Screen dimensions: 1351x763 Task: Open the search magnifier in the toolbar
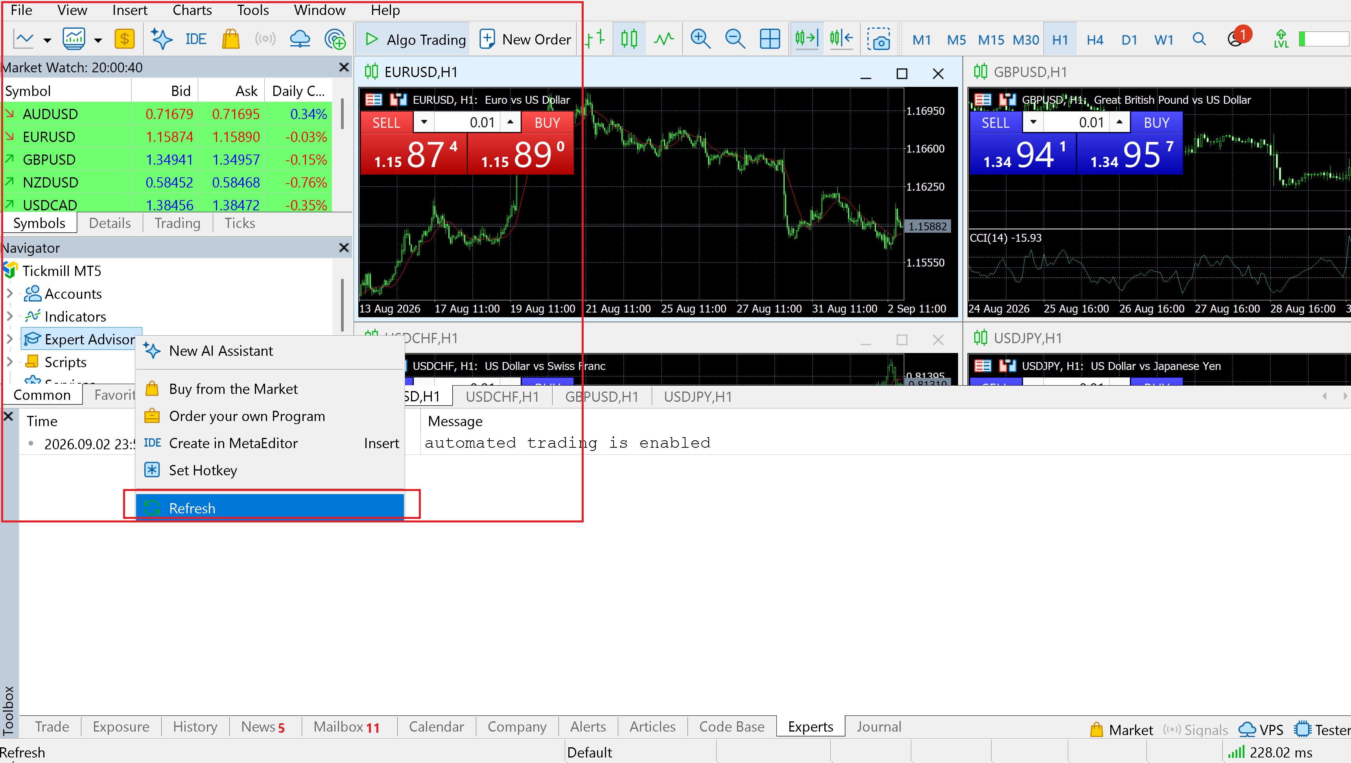(x=1199, y=39)
